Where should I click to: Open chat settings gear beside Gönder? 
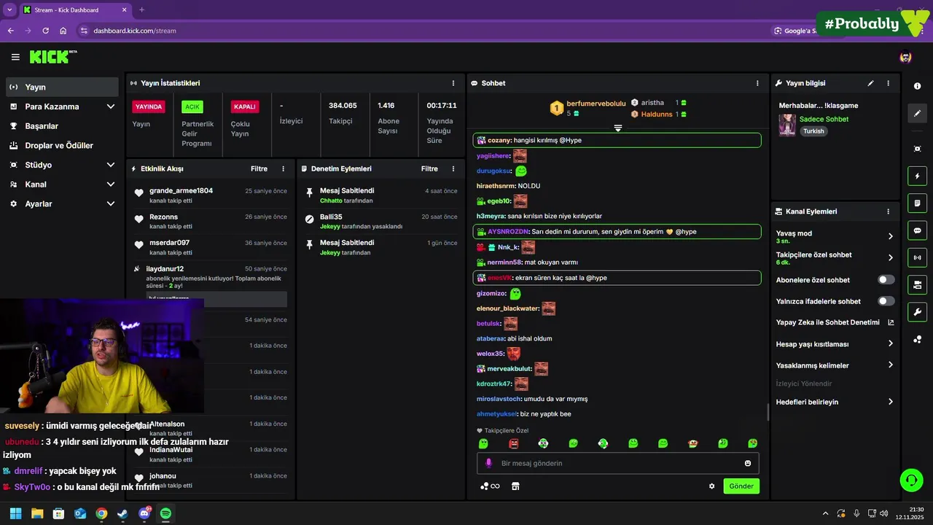point(712,486)
